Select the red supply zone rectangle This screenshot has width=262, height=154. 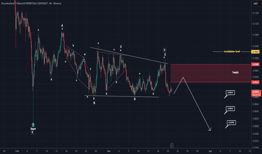(x=211, y=73)
